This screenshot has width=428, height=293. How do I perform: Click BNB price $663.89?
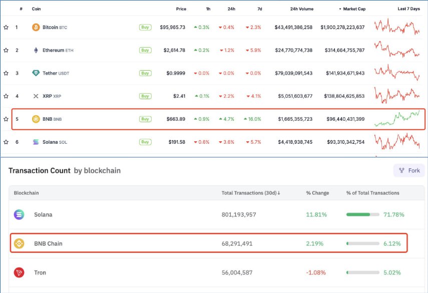tap(176, 119)
